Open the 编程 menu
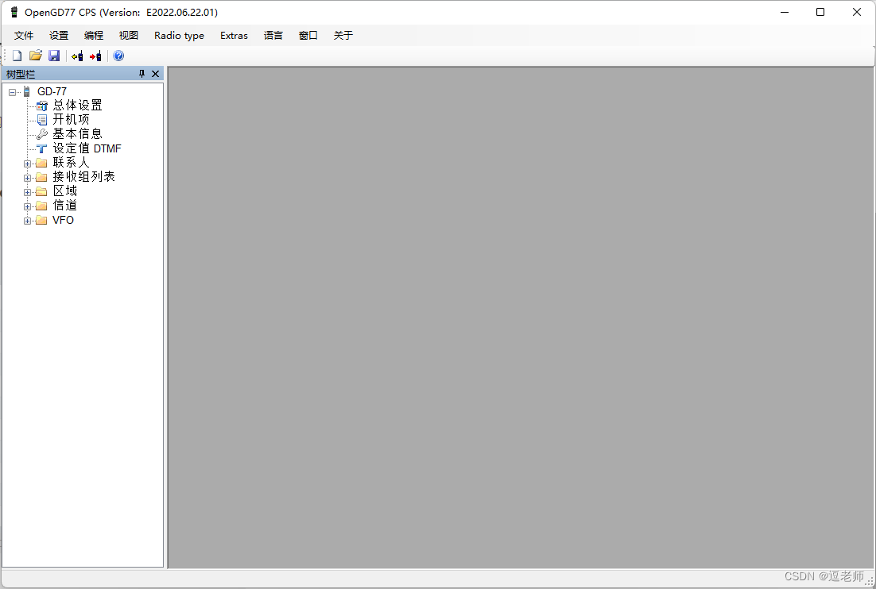This screenshot has height=589, width=876. click(94, 36)
